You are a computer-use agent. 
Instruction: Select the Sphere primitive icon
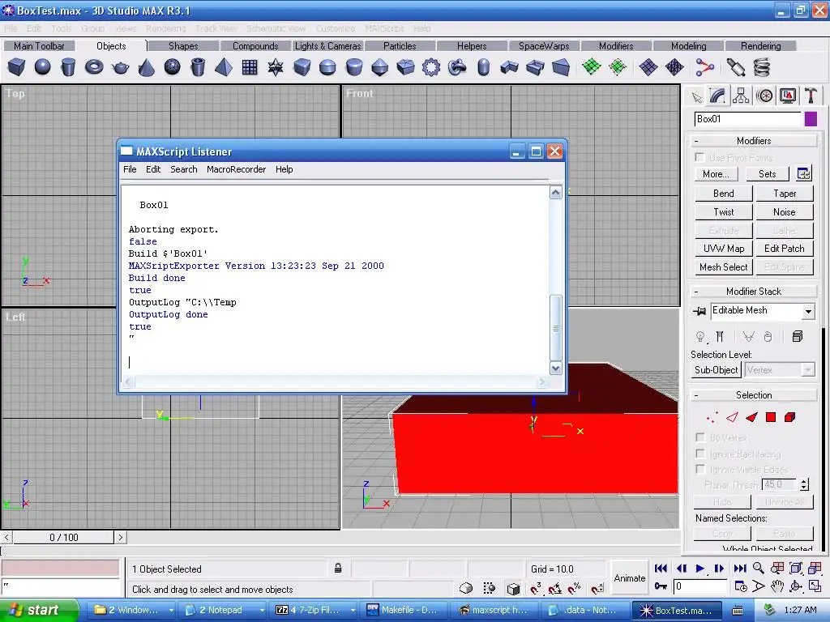pos(42,67)
